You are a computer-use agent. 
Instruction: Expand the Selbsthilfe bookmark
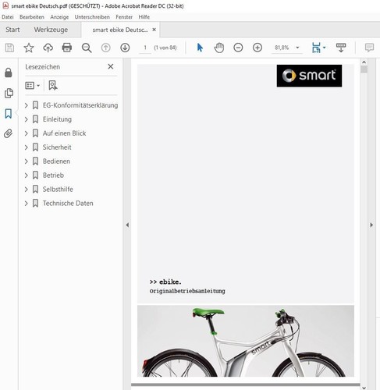click(x=26, y=190)
